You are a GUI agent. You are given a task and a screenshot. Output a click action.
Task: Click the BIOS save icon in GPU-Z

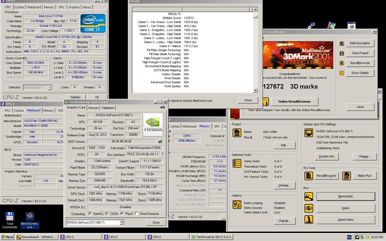160,141
